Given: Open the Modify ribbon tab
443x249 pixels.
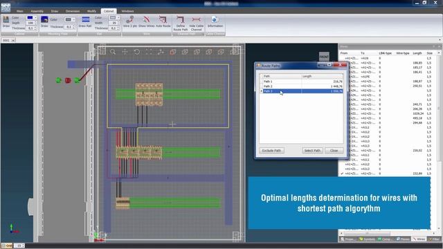Looking at the screenshot, I should coord(91,11).
